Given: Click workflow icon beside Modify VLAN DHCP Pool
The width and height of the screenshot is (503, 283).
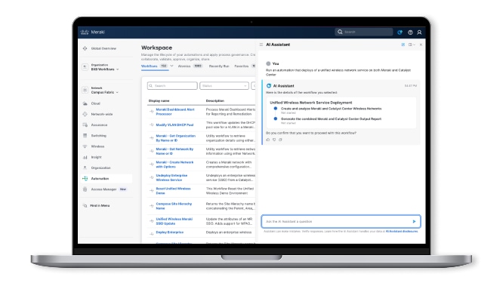Looking at the screenshot, I should point(151,125).
